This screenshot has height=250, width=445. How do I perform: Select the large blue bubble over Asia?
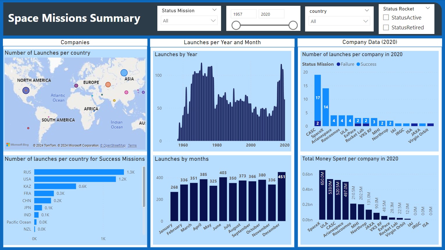click(124, 73)
